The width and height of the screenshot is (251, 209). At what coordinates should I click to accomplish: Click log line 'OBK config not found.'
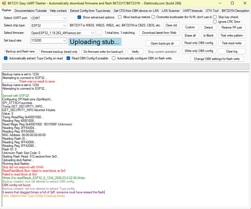[x=17, y=185]
